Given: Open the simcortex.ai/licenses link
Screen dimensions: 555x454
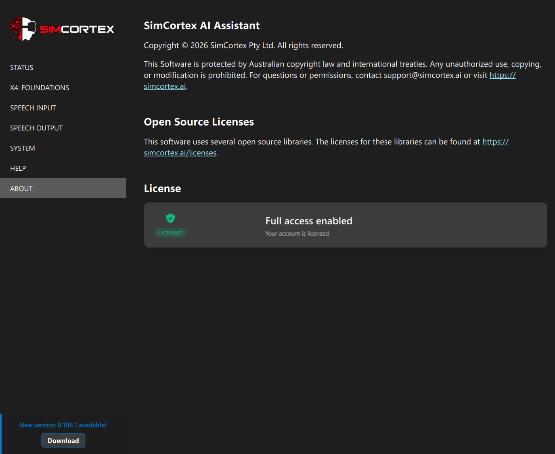Looking at the screenshot, I should (x=180, y=153).
